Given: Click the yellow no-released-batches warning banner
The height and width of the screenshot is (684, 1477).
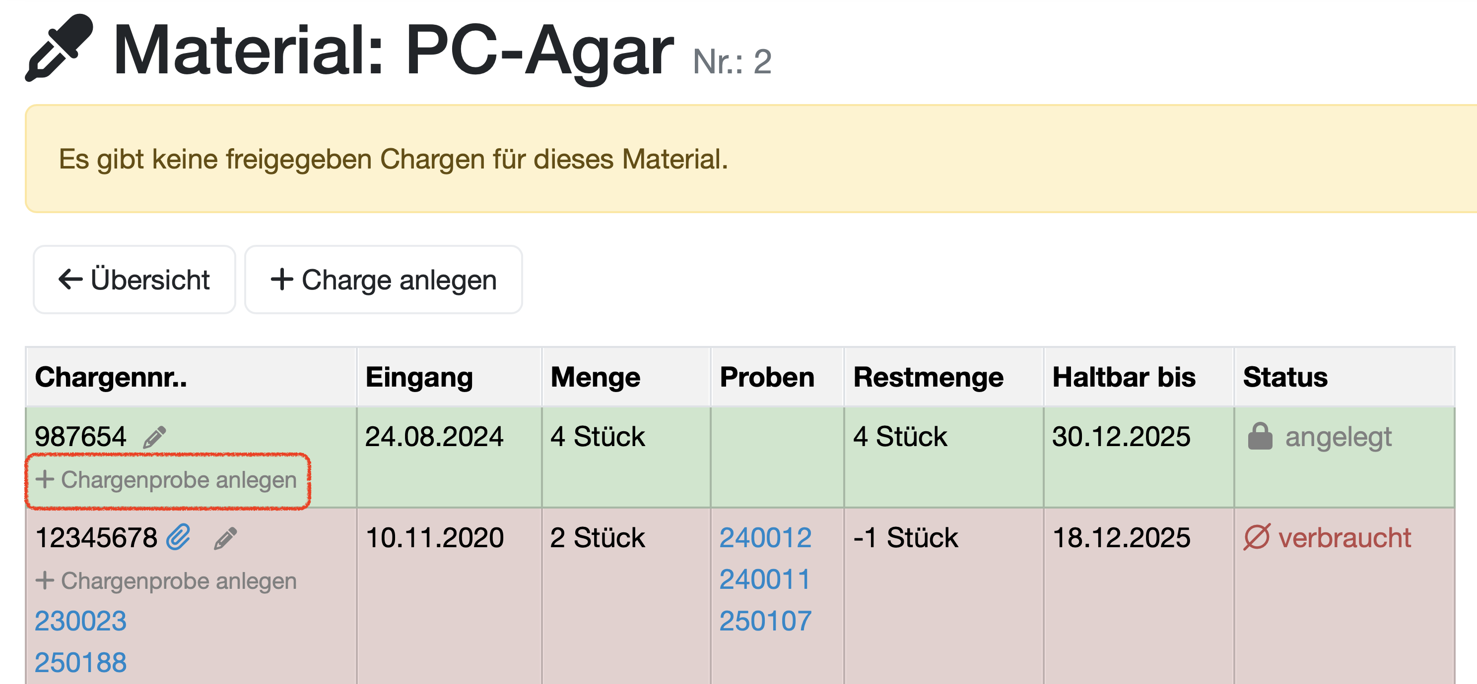Looking at the screenshot, I should tap(745, 159).
